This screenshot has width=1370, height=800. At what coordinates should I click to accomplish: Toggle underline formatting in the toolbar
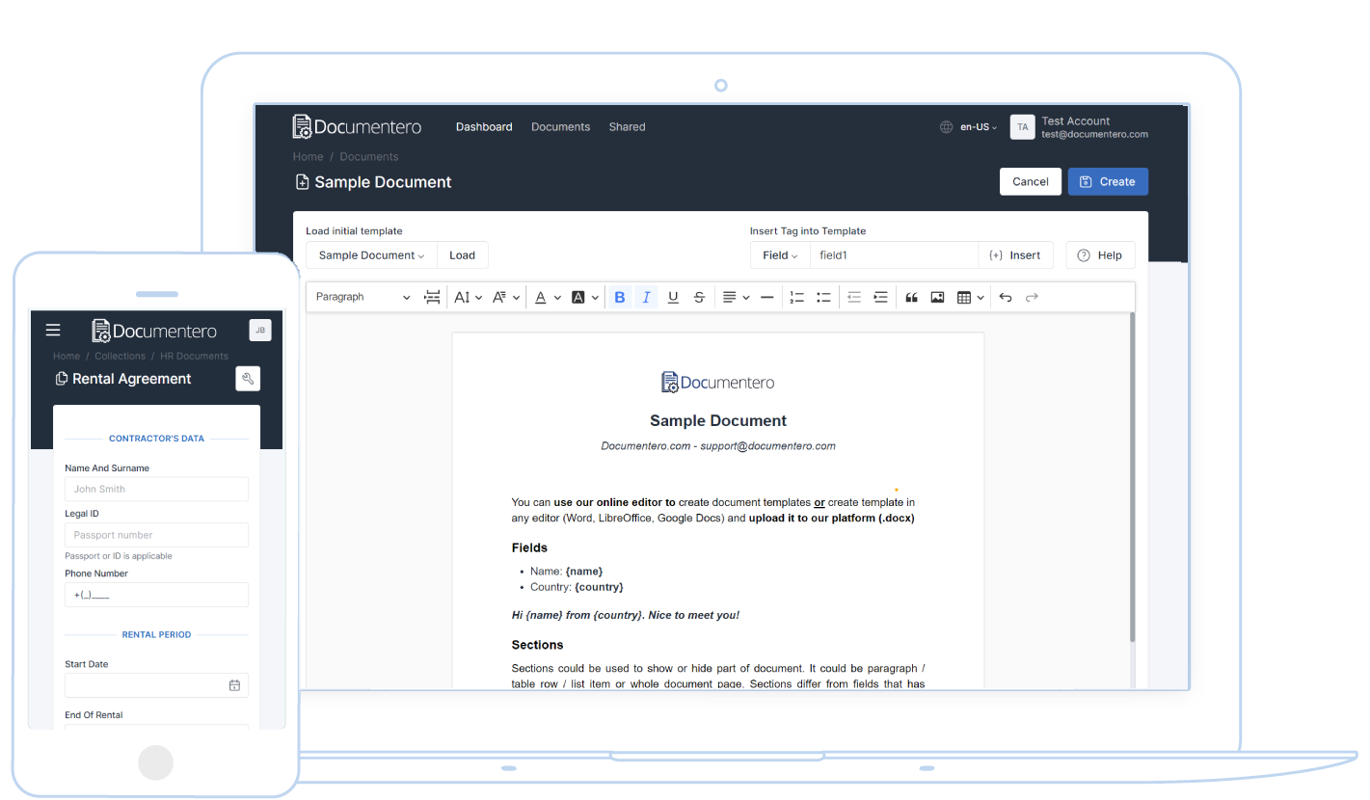pos(673,298)
